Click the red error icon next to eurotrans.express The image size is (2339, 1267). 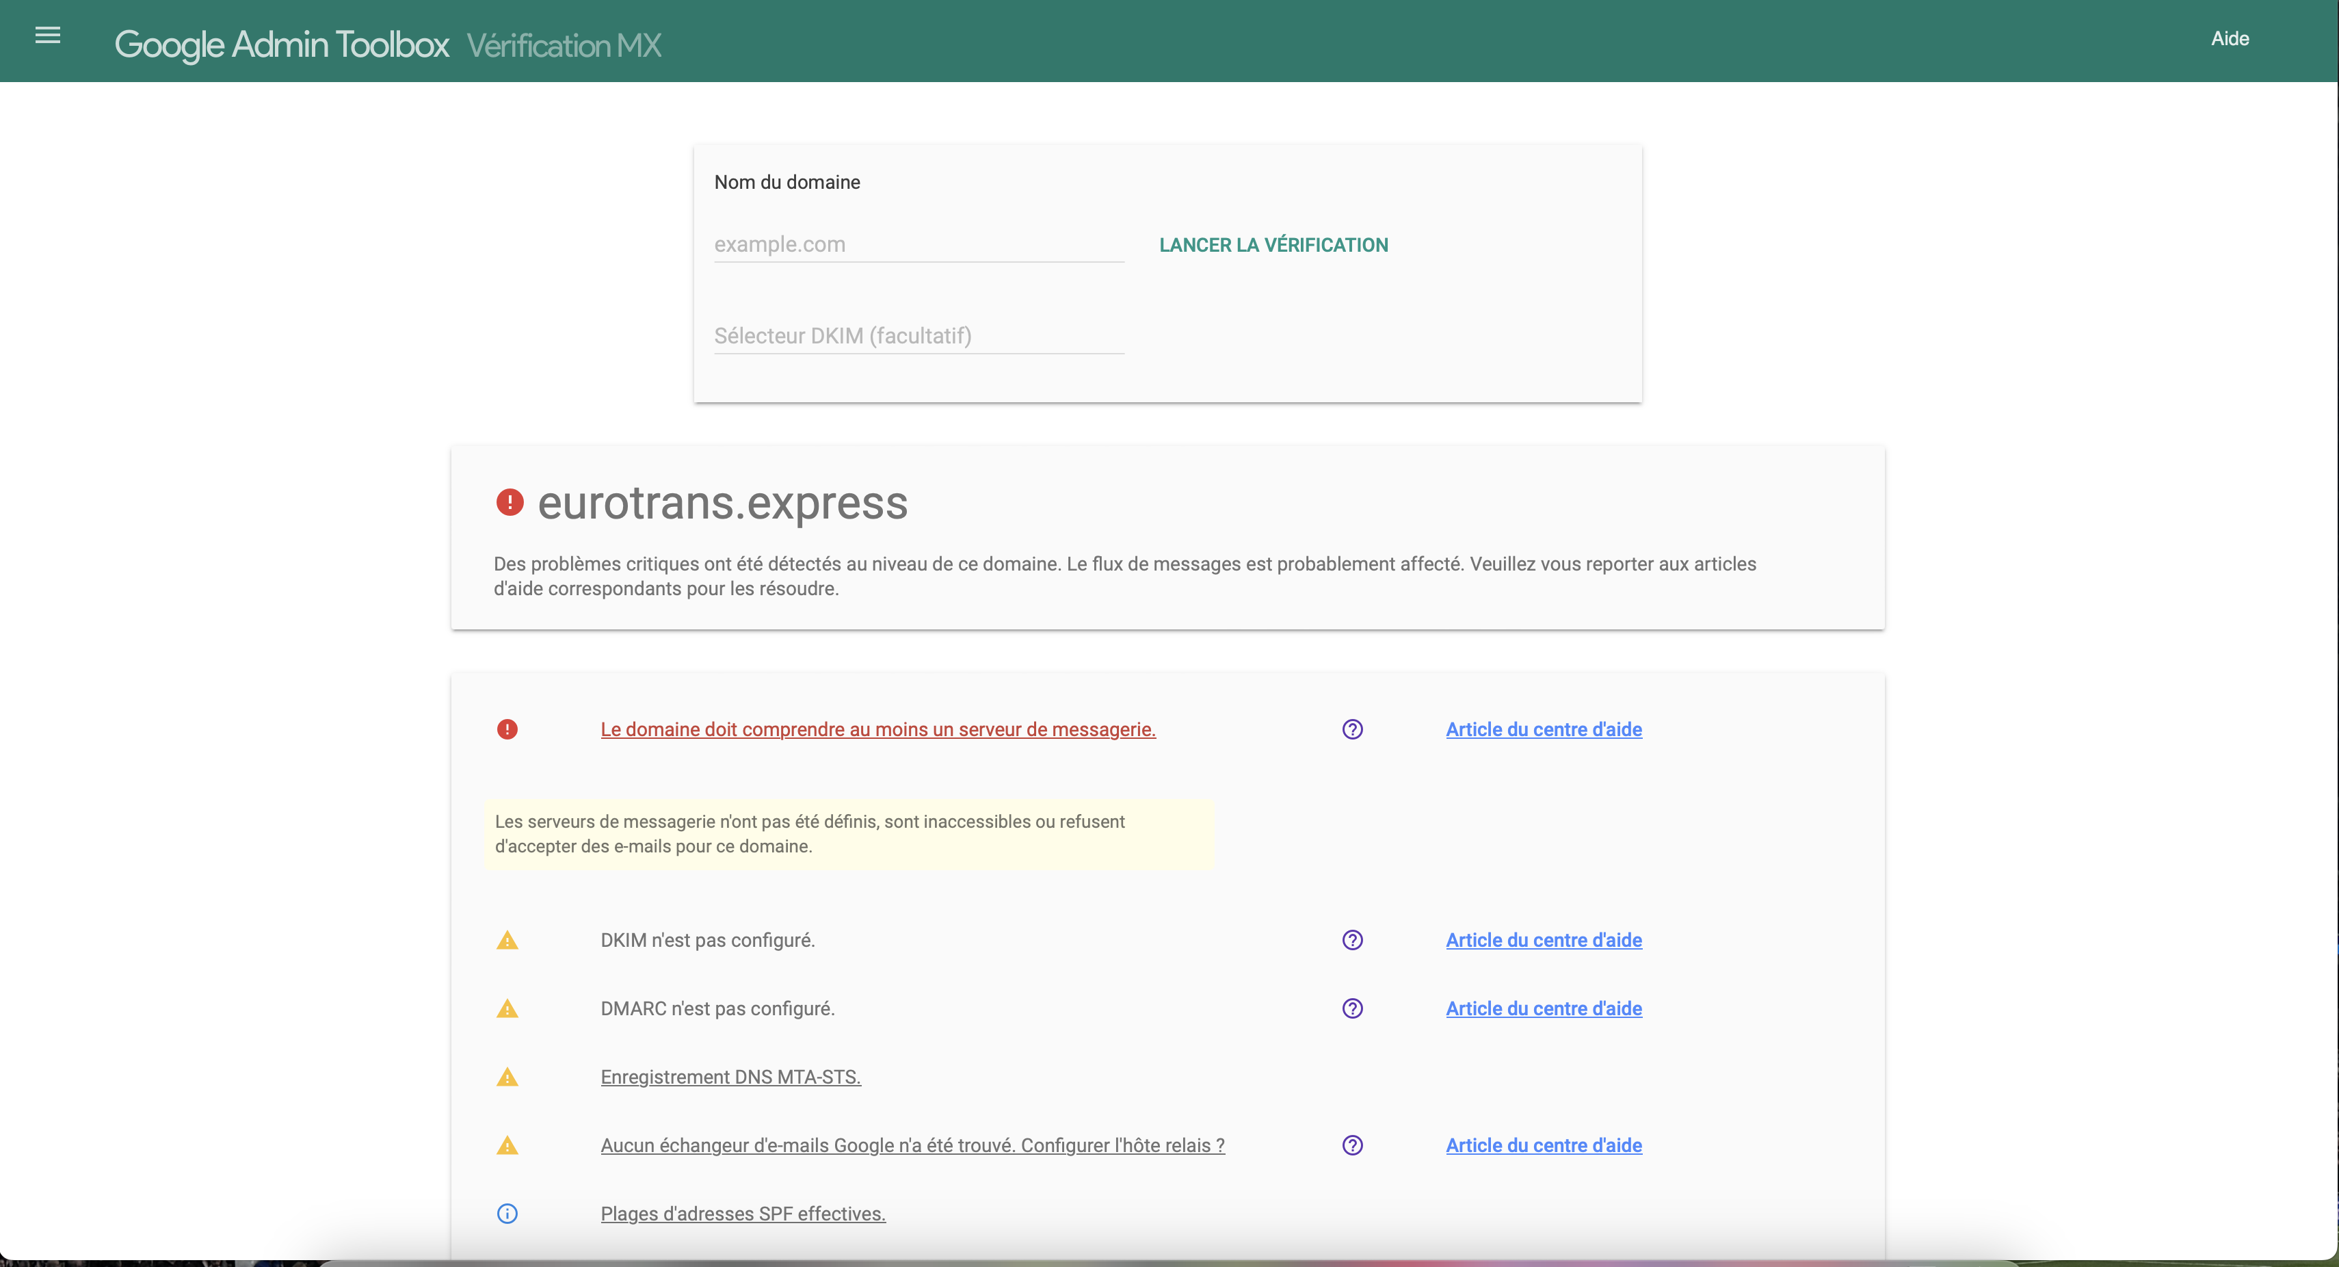click(x=510, y=502)
